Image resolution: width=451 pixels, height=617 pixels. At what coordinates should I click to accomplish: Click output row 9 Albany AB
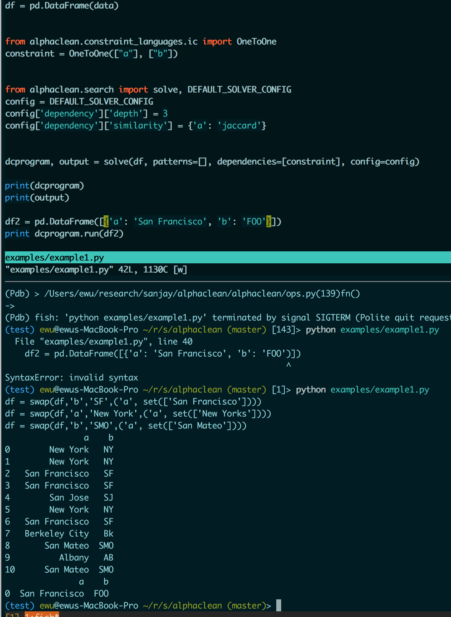click(59, 558)
